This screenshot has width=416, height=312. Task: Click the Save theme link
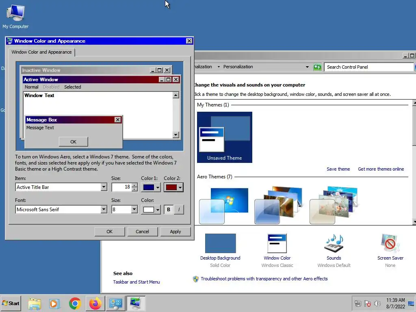[x=338, y=169]
